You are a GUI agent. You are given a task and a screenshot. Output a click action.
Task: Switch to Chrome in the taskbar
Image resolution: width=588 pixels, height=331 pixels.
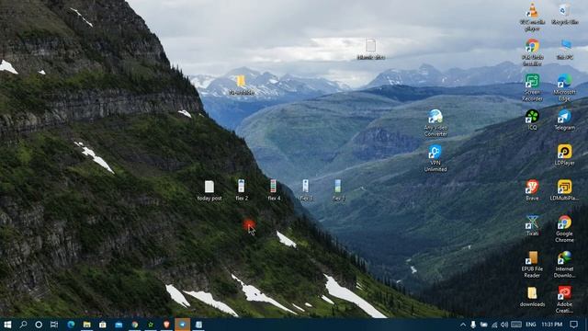click(x=135, y=325)
